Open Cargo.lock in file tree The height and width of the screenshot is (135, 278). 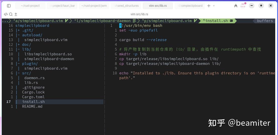pos(33,92)
